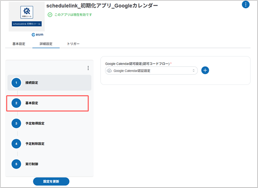Screen dimensions: 258x188
Task: Click the dropdown up-down arrow indicator
Action: click(193, 70)
